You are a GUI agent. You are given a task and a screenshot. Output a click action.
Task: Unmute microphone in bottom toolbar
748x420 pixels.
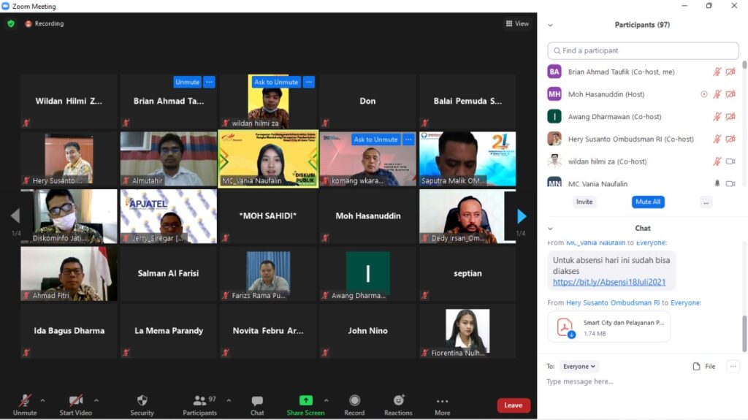[x=25, y=405]
